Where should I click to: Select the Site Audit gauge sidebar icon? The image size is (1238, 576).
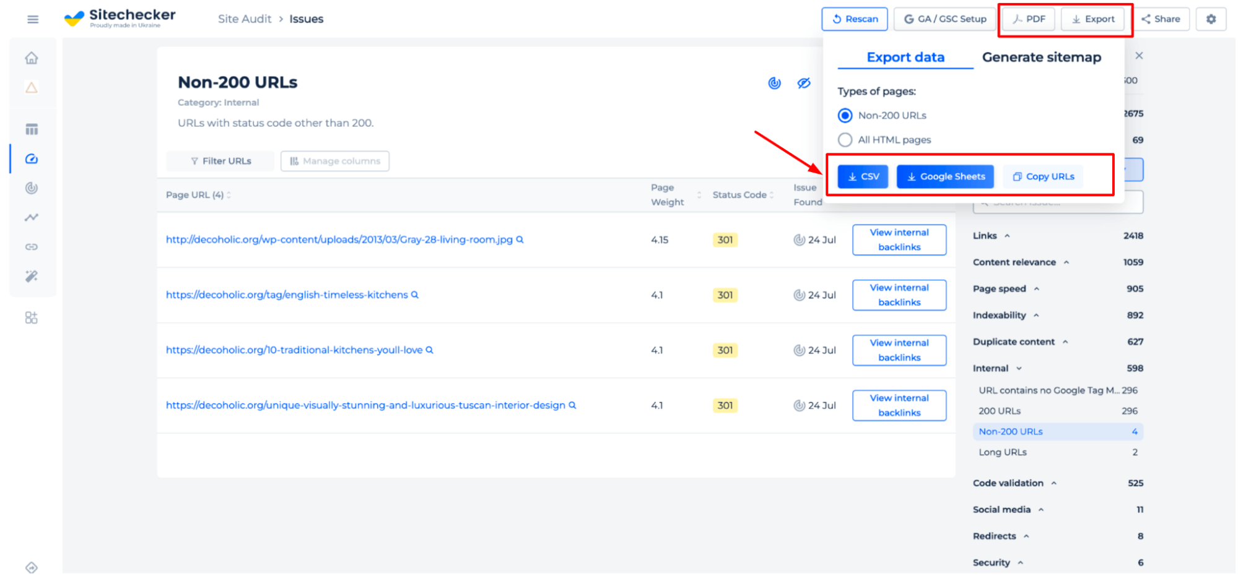pos(32,159)
